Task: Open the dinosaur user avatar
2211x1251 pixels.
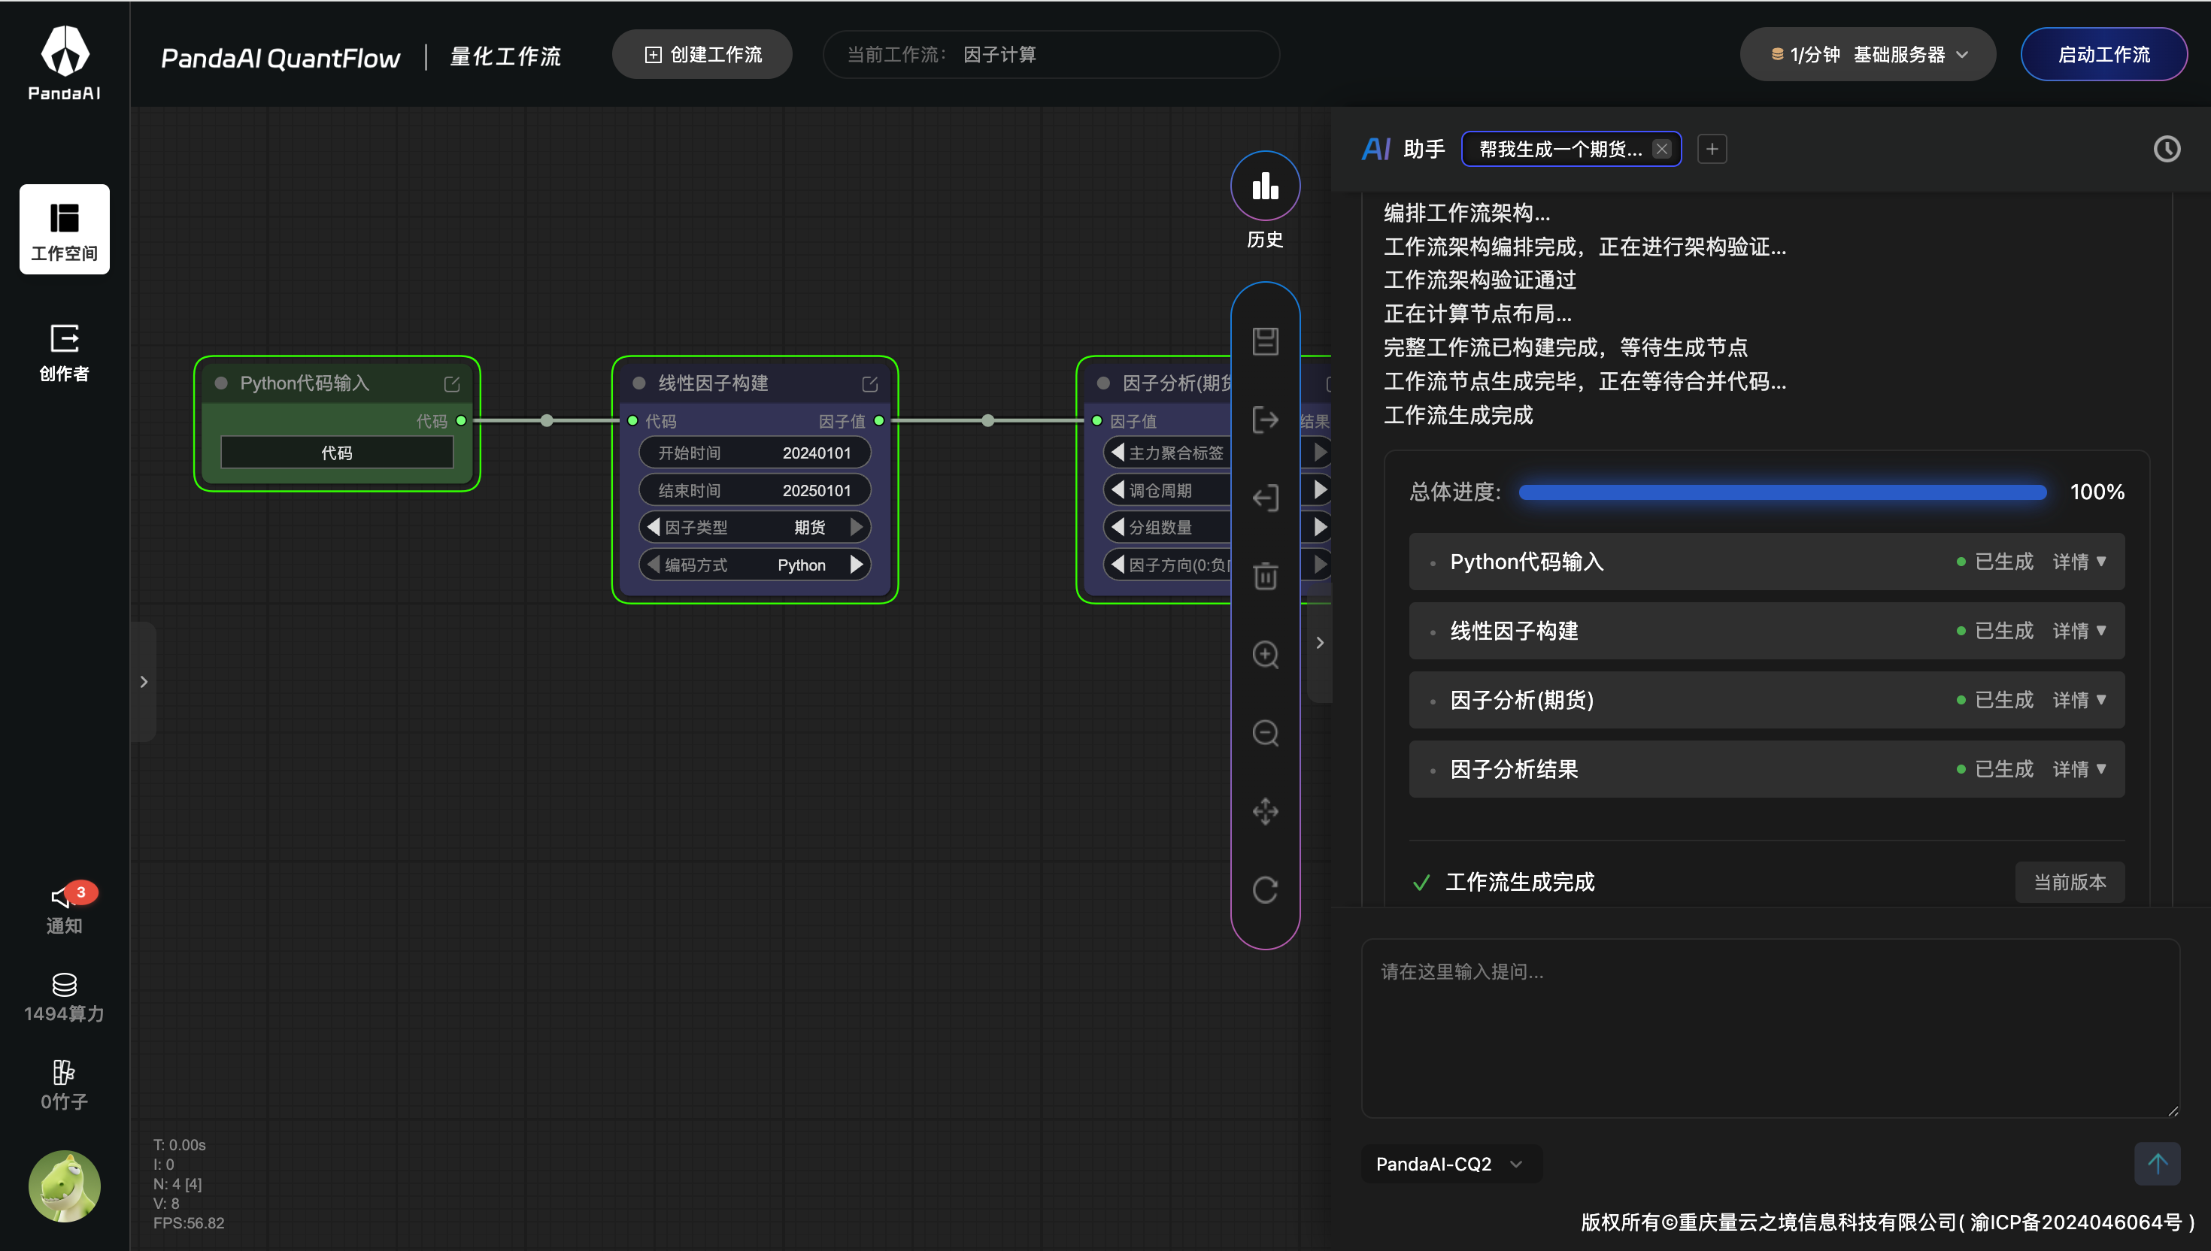Action: coord(65,1186)
